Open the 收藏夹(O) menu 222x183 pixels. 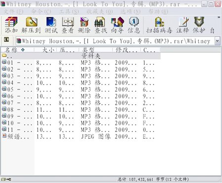coord(100,11)
